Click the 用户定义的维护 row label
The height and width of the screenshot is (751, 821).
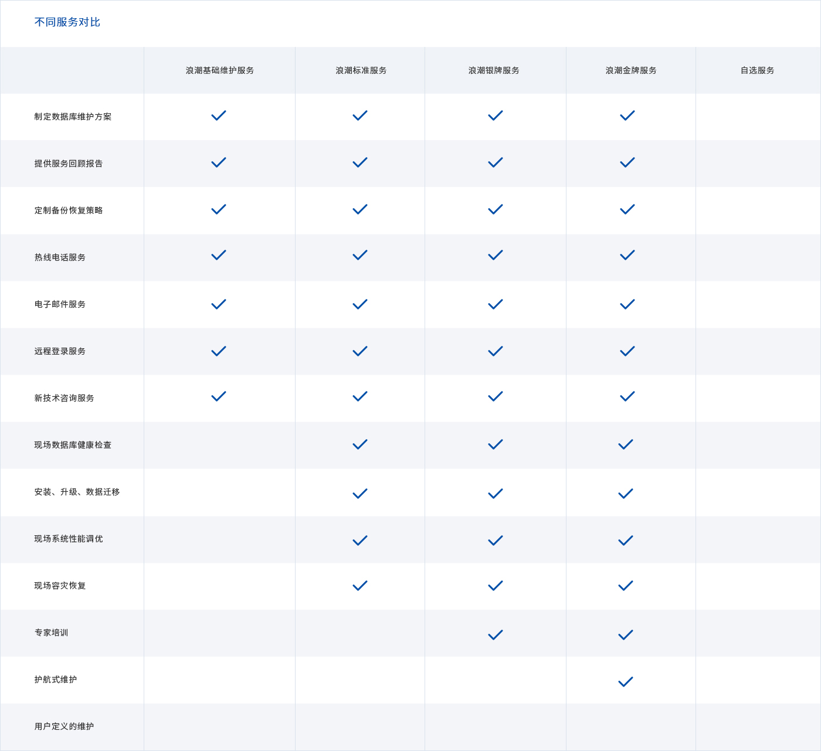[x=64, y=726]
